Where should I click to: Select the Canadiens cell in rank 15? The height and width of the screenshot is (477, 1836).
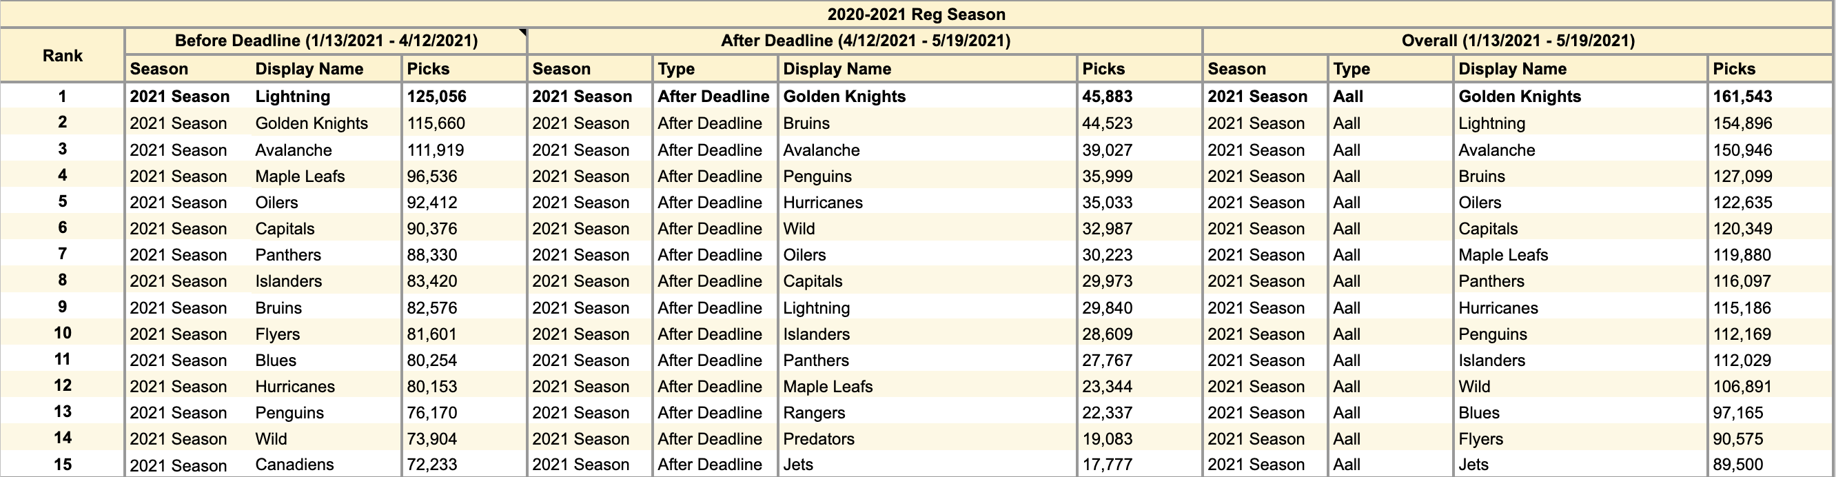click(327, 465)
